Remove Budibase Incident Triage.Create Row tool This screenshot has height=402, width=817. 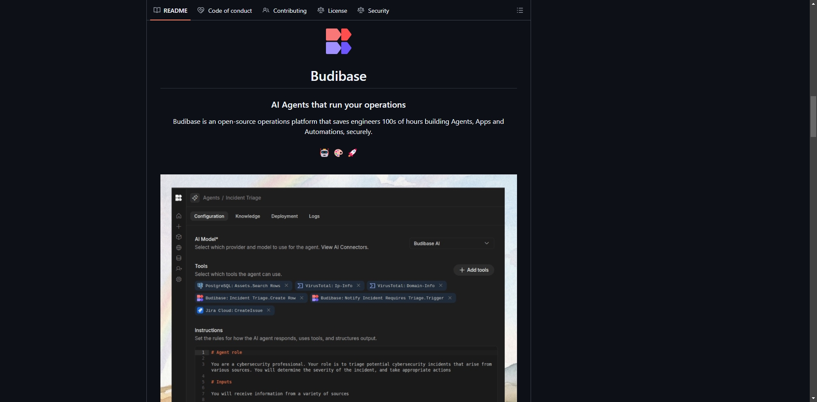pos(302,298)
